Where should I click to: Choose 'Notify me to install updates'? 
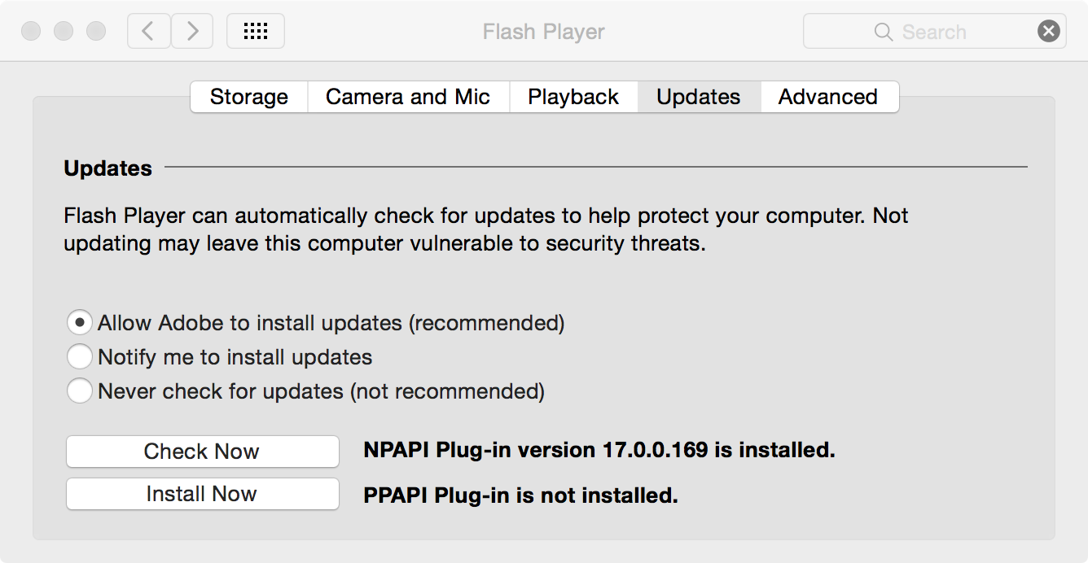[x=80, y=357]
